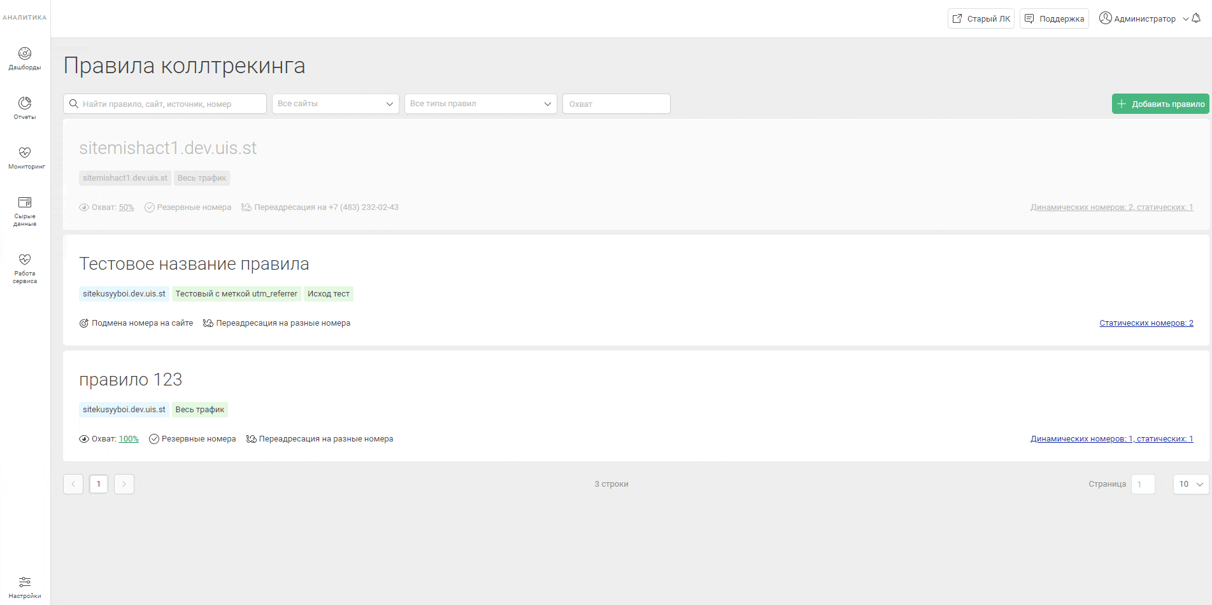1212x605 pixels.
Task: Click check icon for Резервные номера in правило 123
Action: pos(154,439)
